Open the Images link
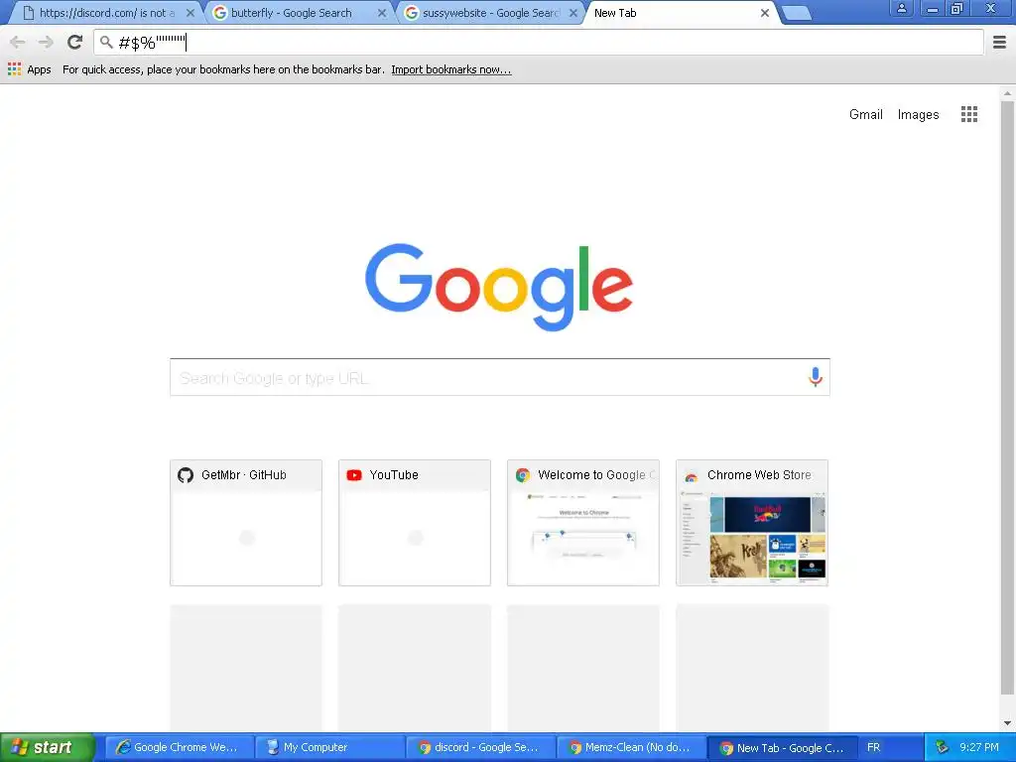Viewport: 1016px width, 762px height. tap(918, 115)
